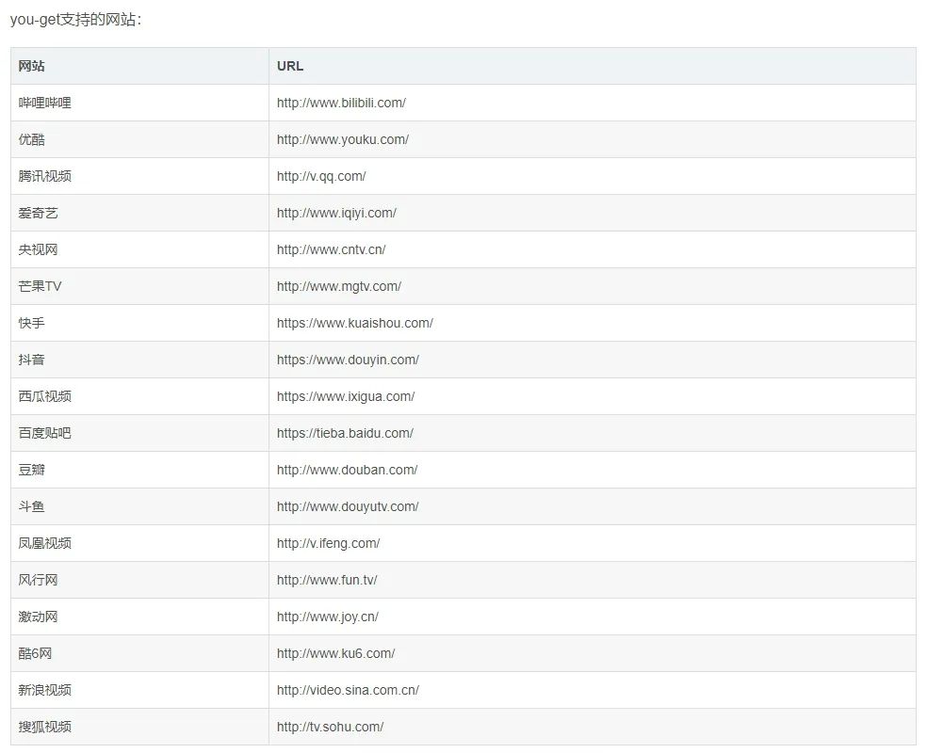Click the cntv.cn URL
The image size is (927, 753).
331,249
